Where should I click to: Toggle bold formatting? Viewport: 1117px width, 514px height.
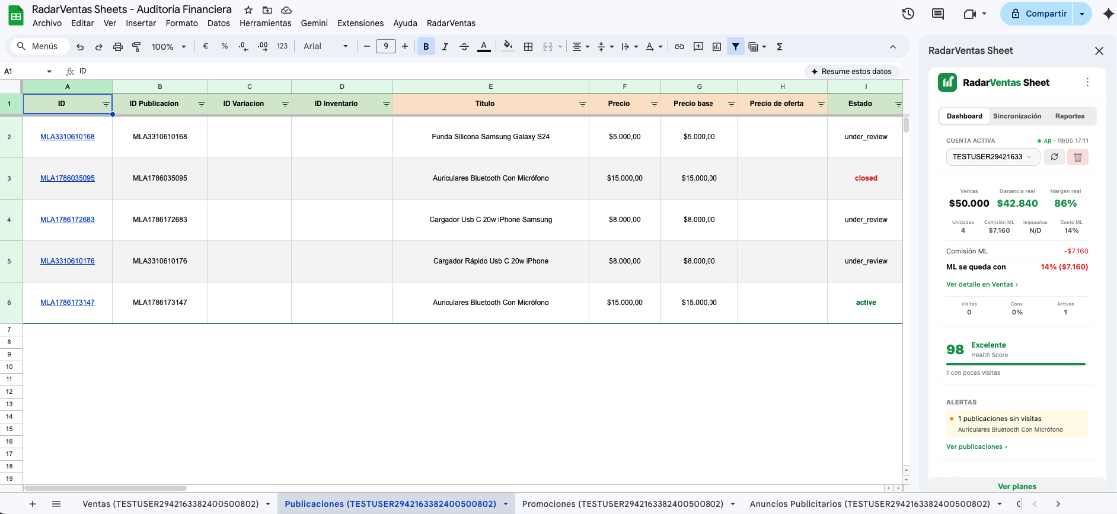(426, 46)
